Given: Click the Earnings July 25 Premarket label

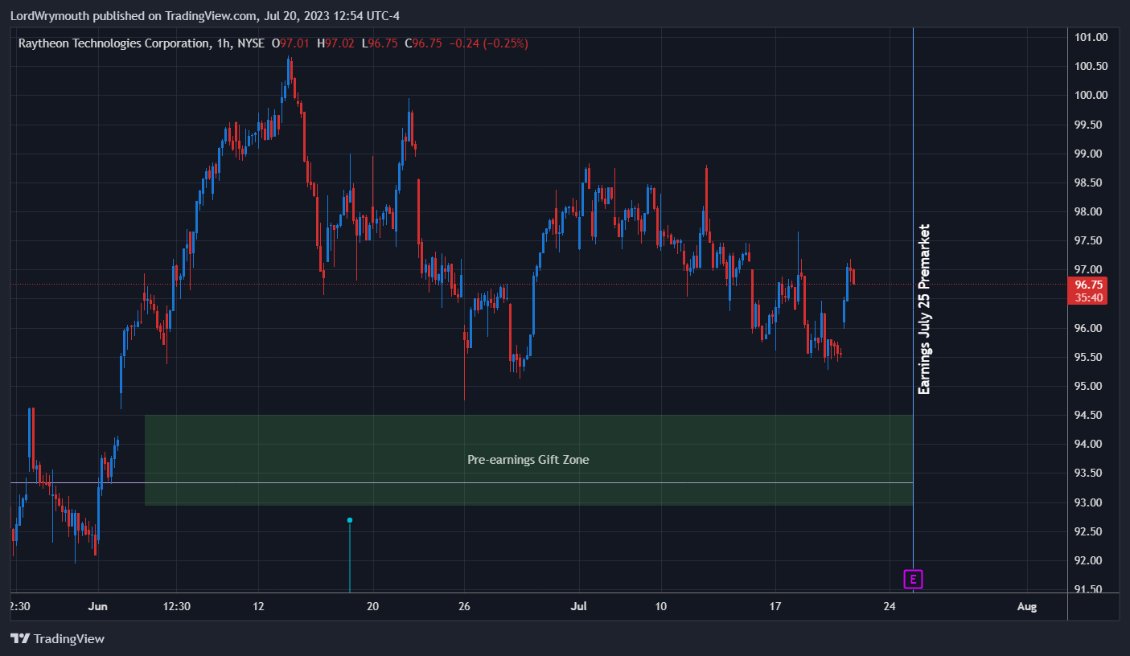Looking at the screenshot, I should coord(924,309).
